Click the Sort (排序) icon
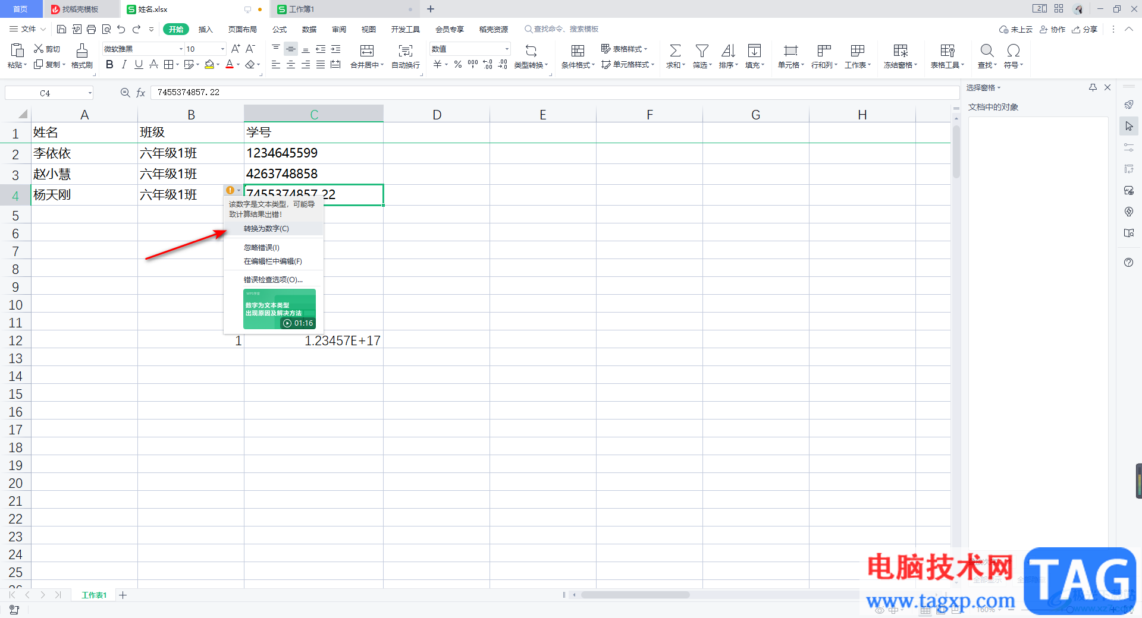 click(x=728, y=51)
